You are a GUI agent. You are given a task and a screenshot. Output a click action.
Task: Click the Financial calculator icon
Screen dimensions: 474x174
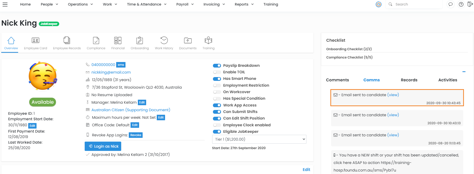click(x=118, y=41)
